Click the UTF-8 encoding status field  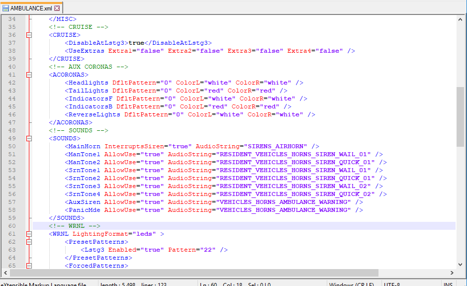391,284
